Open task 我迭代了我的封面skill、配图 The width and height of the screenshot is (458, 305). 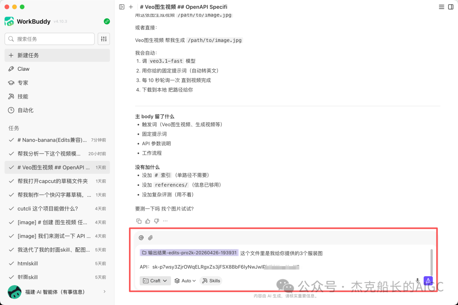pos(57,250)
